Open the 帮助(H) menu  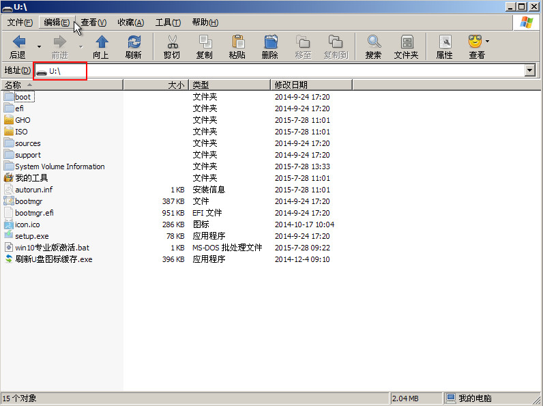point(205,23)
